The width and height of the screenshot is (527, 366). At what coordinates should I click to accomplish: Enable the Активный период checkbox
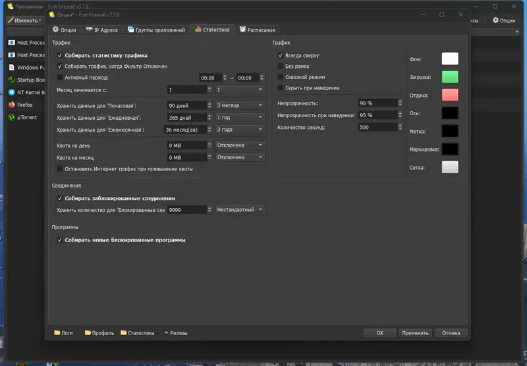click(59, 78)
